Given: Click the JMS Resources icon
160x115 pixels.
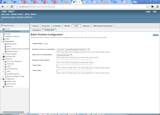Looking at the screenshot, I should (x=5, y=69).
